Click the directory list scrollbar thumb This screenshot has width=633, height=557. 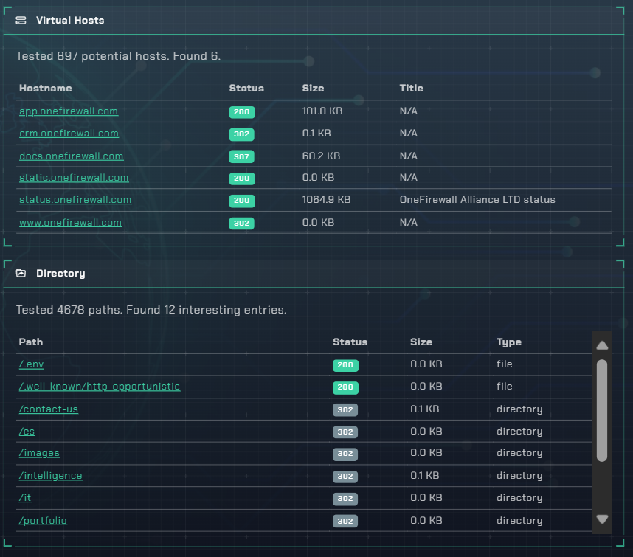point(602,410)
